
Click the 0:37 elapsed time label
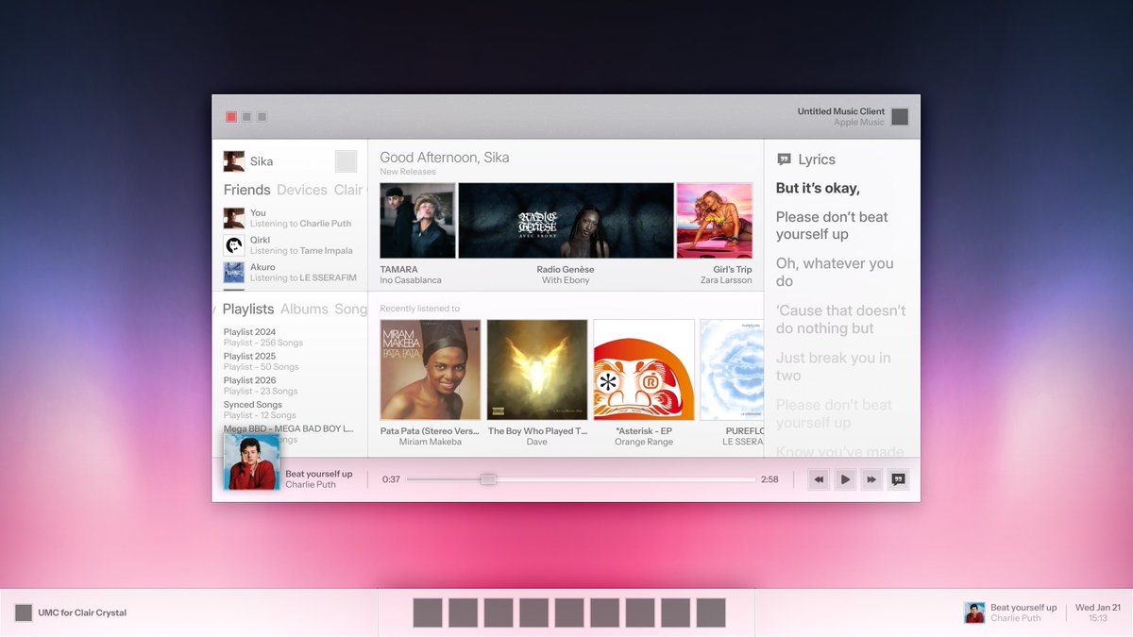391,479
